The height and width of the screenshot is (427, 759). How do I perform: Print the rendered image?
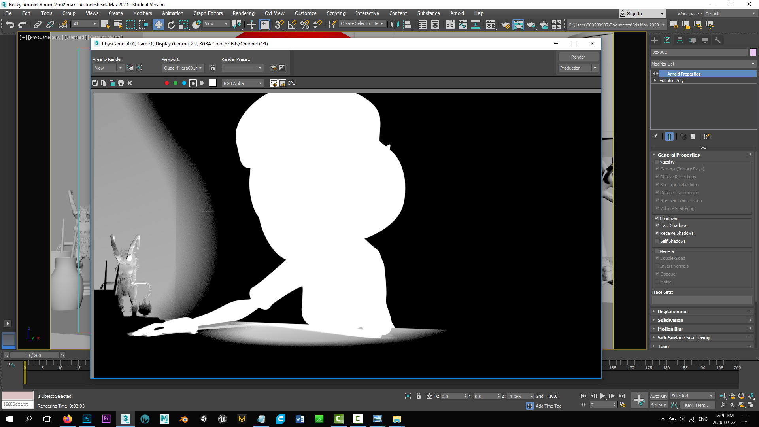tap(121, 83)
